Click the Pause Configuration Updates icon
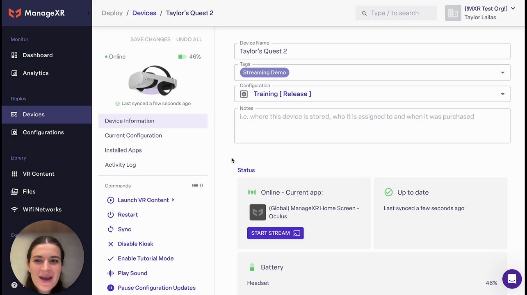 [x=110, y=288]
